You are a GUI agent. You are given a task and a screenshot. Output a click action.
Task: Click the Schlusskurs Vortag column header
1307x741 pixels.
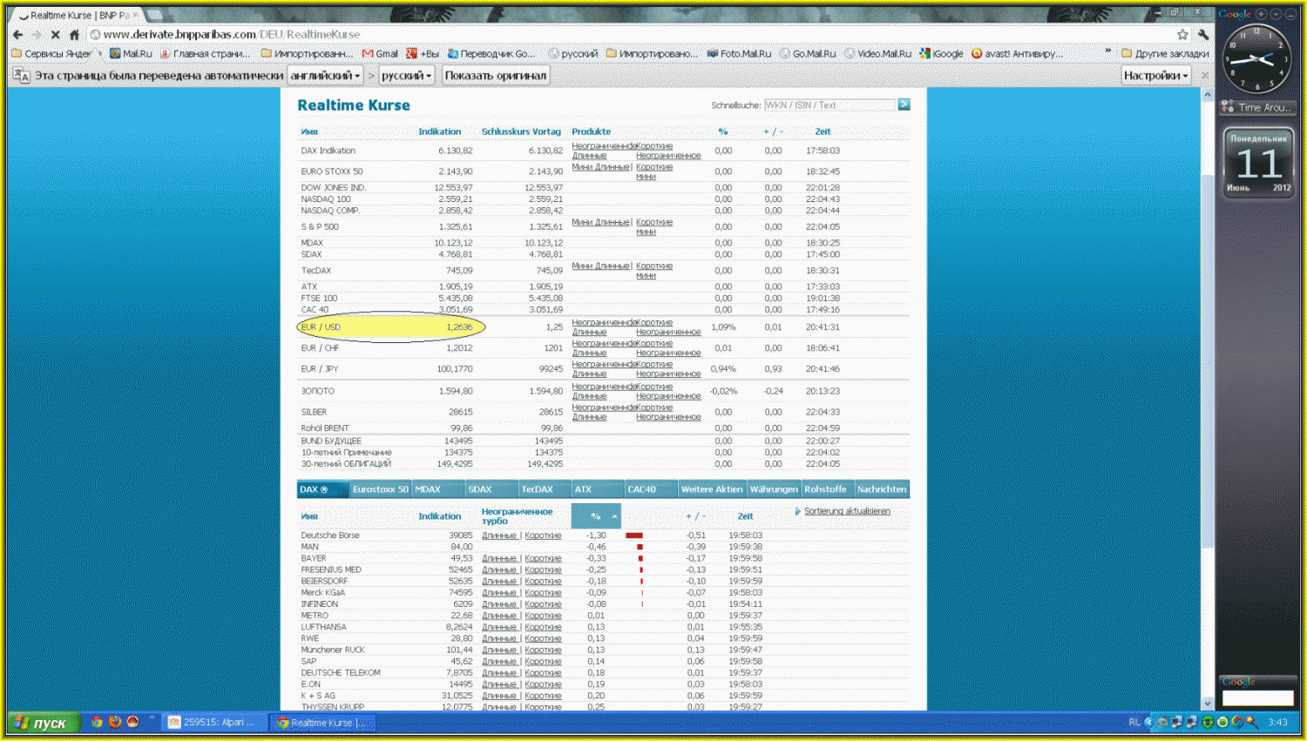pos(521,131)
